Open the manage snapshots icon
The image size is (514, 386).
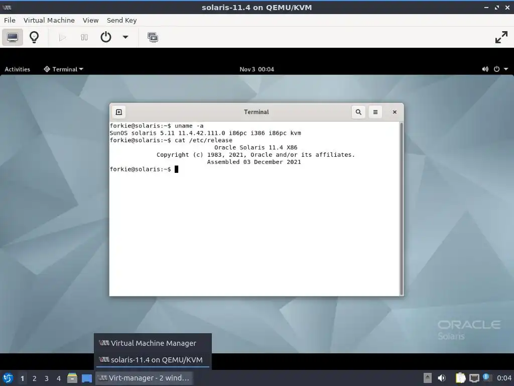(x=153, y=37)
